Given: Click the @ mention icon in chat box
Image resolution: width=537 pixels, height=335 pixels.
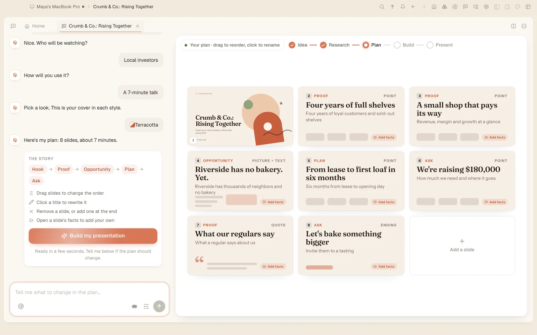Looking at the screenshot, I should click(21, 306).
